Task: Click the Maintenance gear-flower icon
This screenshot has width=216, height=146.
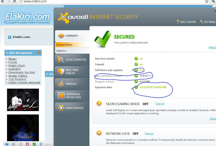Action: pos(61,108)
